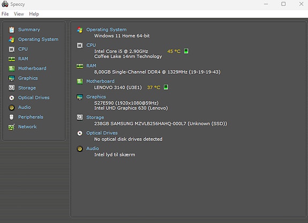
Task: Click the Motherboard heading link in summary
Action: tap(100, 81)
